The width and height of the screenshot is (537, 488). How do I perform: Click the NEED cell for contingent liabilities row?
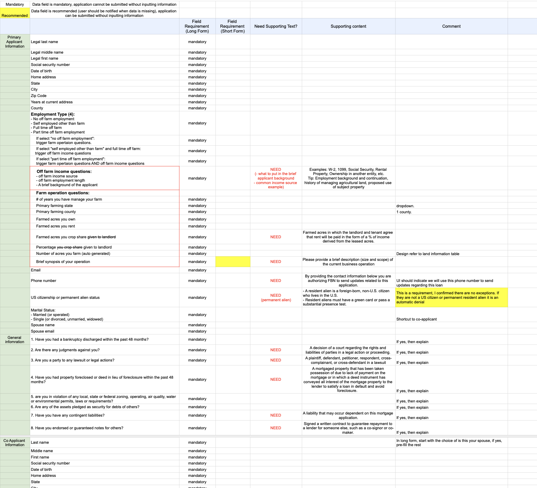(x=276, y=415)
